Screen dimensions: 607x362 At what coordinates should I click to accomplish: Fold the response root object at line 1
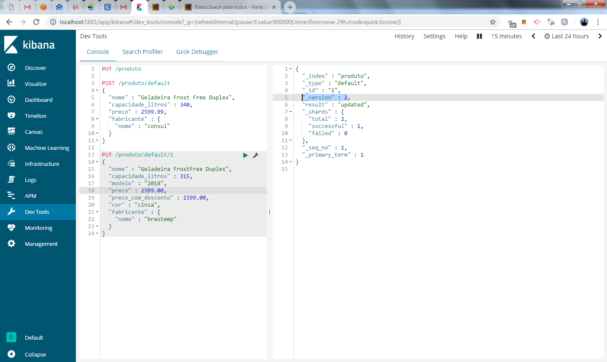click(x=290, y=69)
